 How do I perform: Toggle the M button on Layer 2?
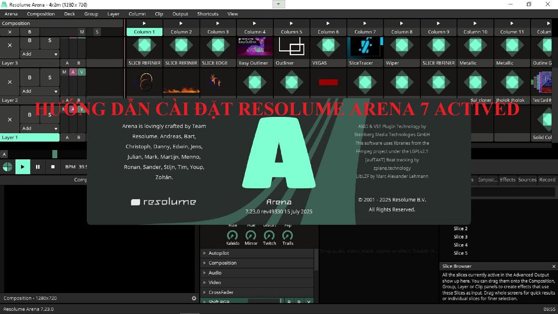tap(65, 72)
